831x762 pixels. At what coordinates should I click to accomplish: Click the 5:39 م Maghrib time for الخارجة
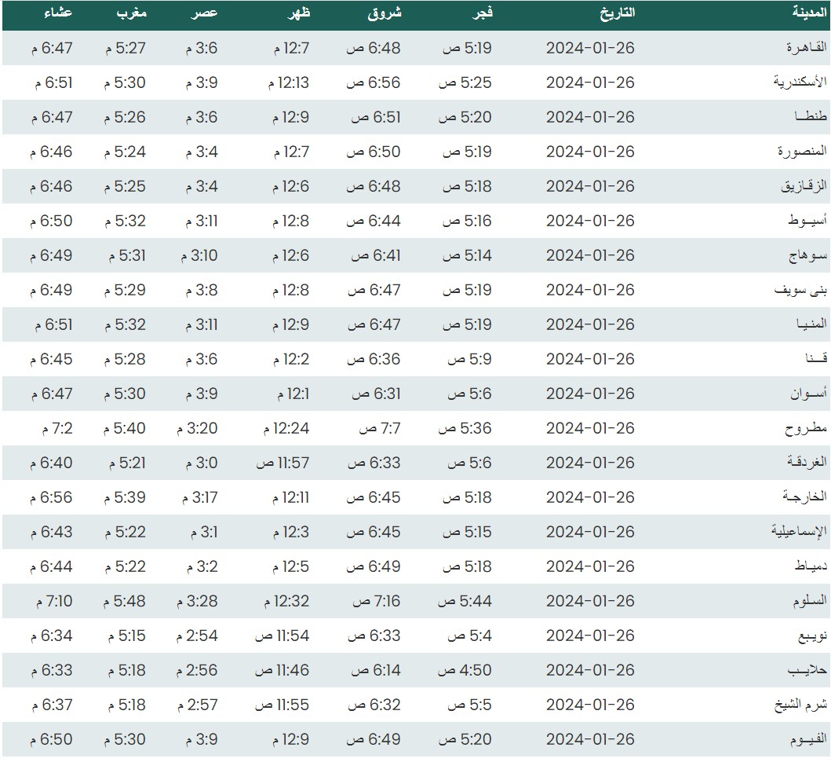(126, 497)
